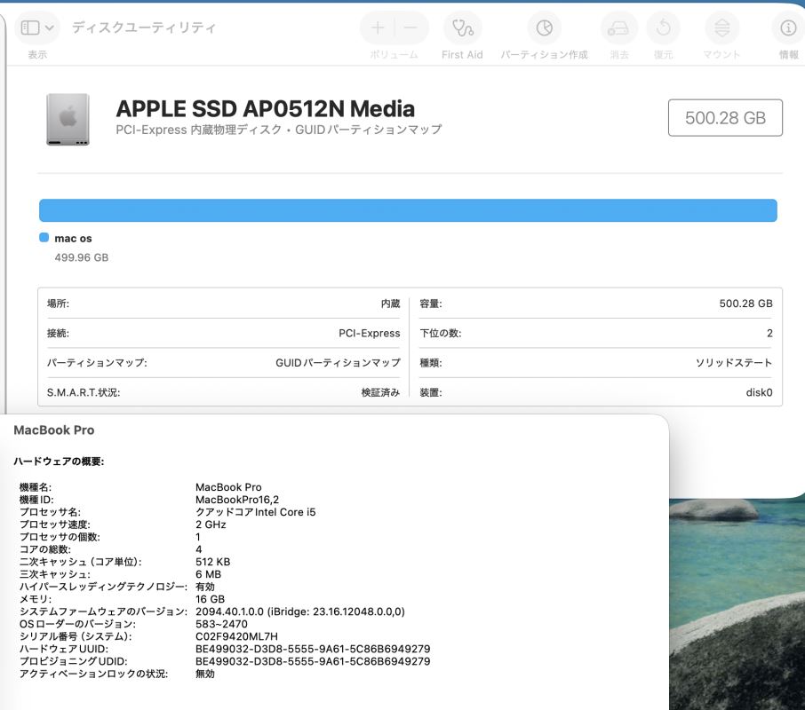This screenshot has height=710, width=805.
Task: Click the restore (復元) toolbar icon
Action: coord(663,28)
